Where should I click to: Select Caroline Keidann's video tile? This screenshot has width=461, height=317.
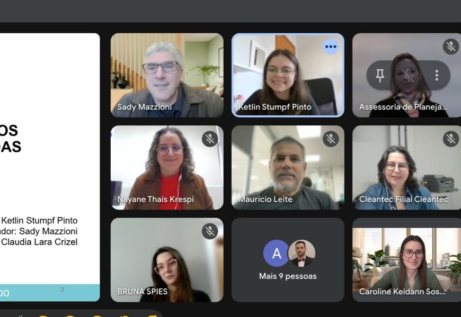[x=406, y=260]
